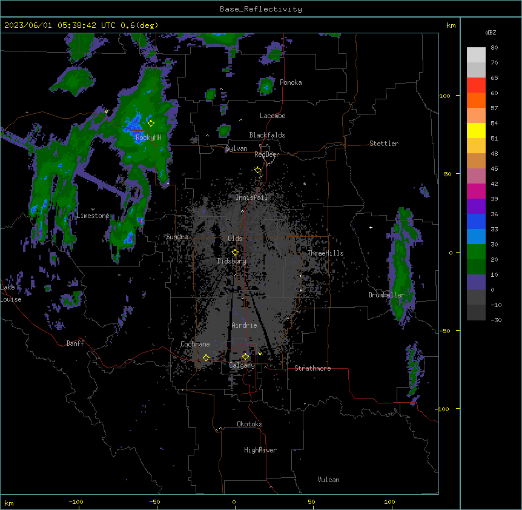Click the Drumheller city label
Viewport: 522px width, 510px height.
click(x=386, y=295)
